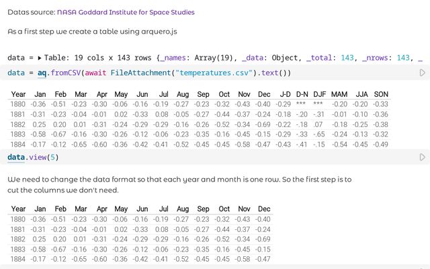Image resolution: width=430 pixels, height=269 pixels.
Task: Click the Year header in first table
Action: pos(18,95)
